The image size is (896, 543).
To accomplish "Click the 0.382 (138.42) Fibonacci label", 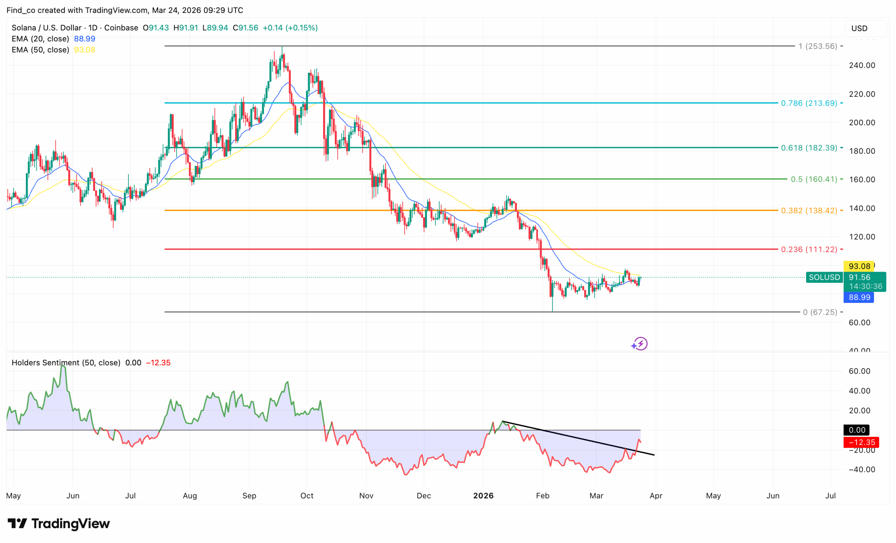I will pos(809,210).
